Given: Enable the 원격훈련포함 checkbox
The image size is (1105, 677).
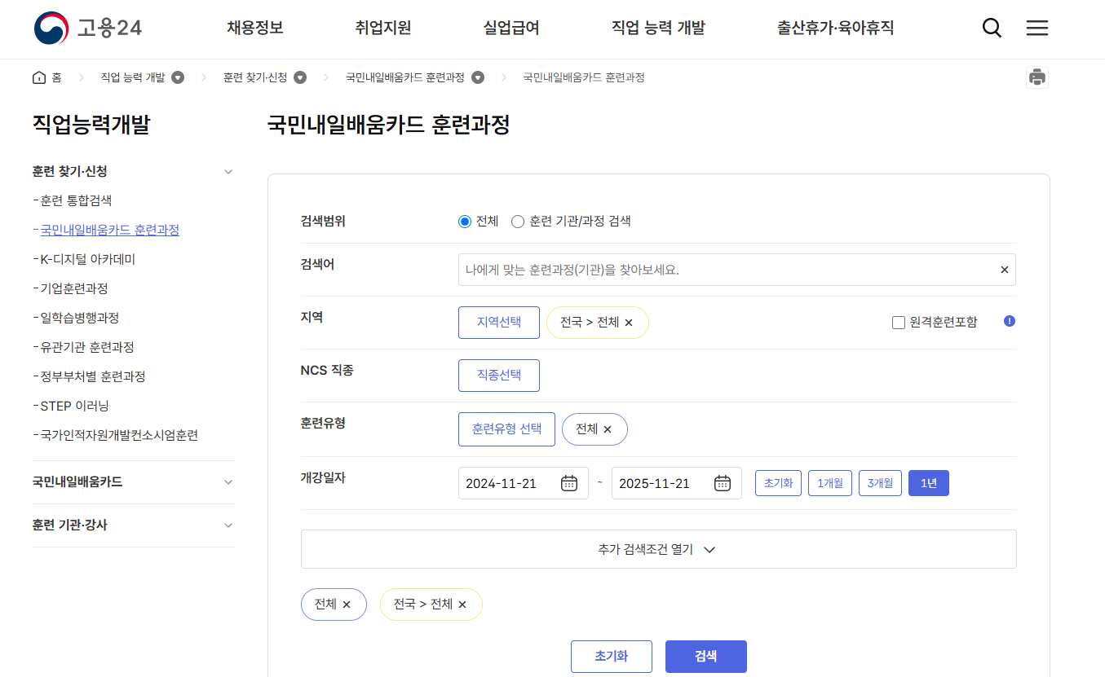Looking at the screenshot, I should coord(899,323).
